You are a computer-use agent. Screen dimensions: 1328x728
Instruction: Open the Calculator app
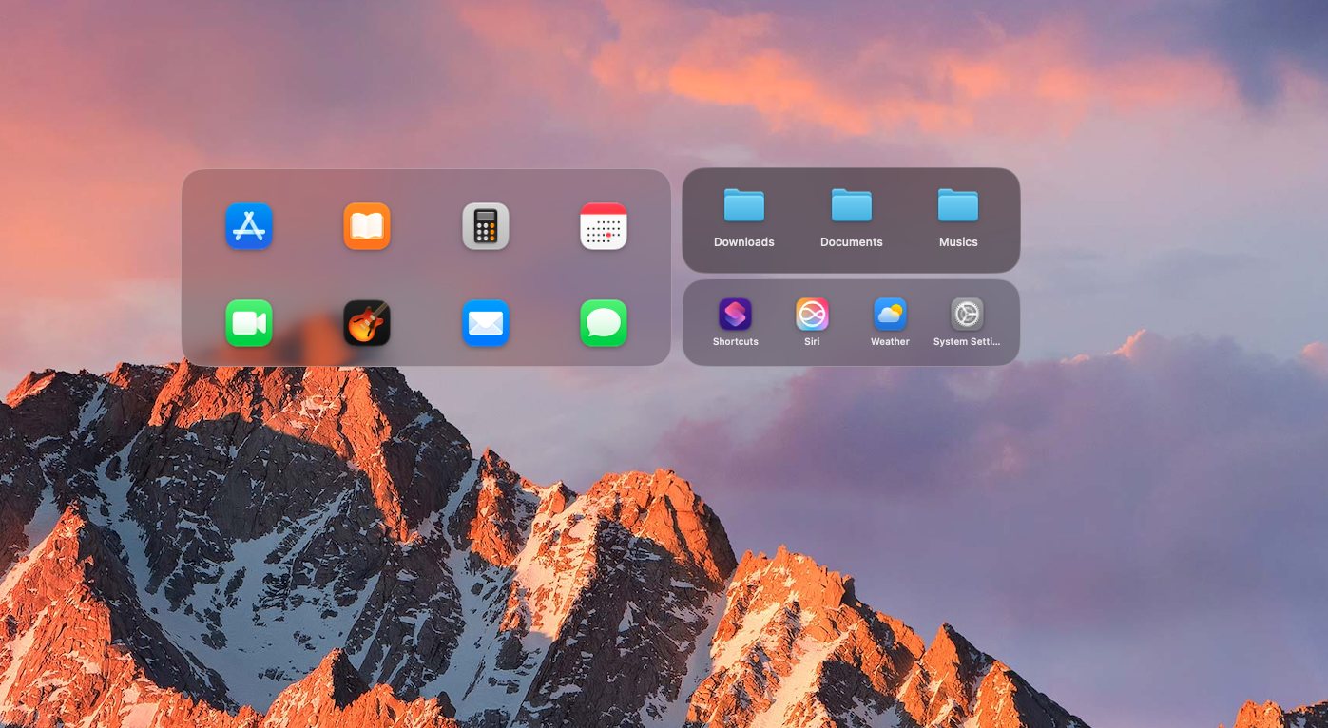(486, 226)
